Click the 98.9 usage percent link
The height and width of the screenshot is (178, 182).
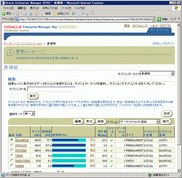92,145
